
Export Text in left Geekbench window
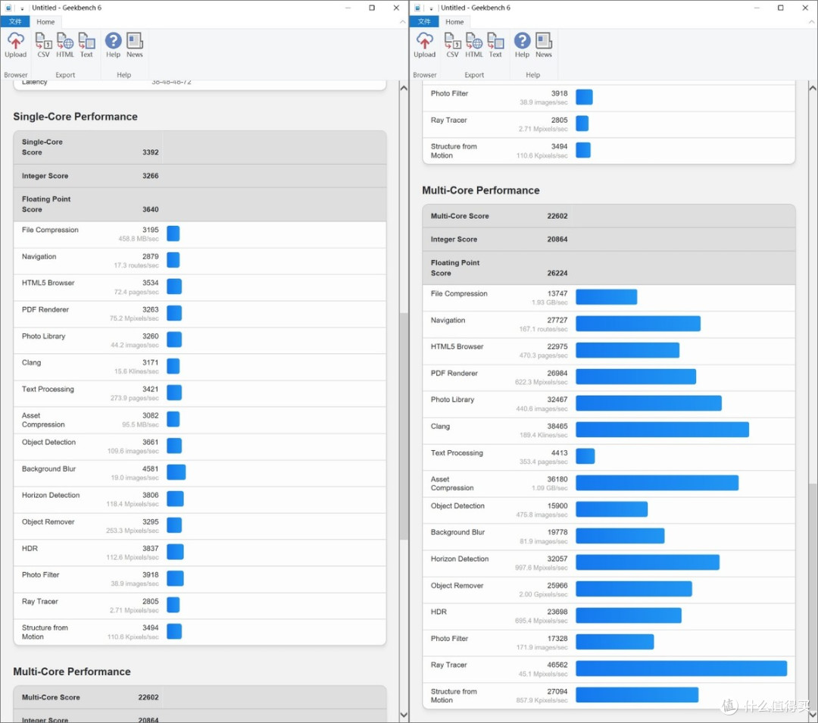86,45
